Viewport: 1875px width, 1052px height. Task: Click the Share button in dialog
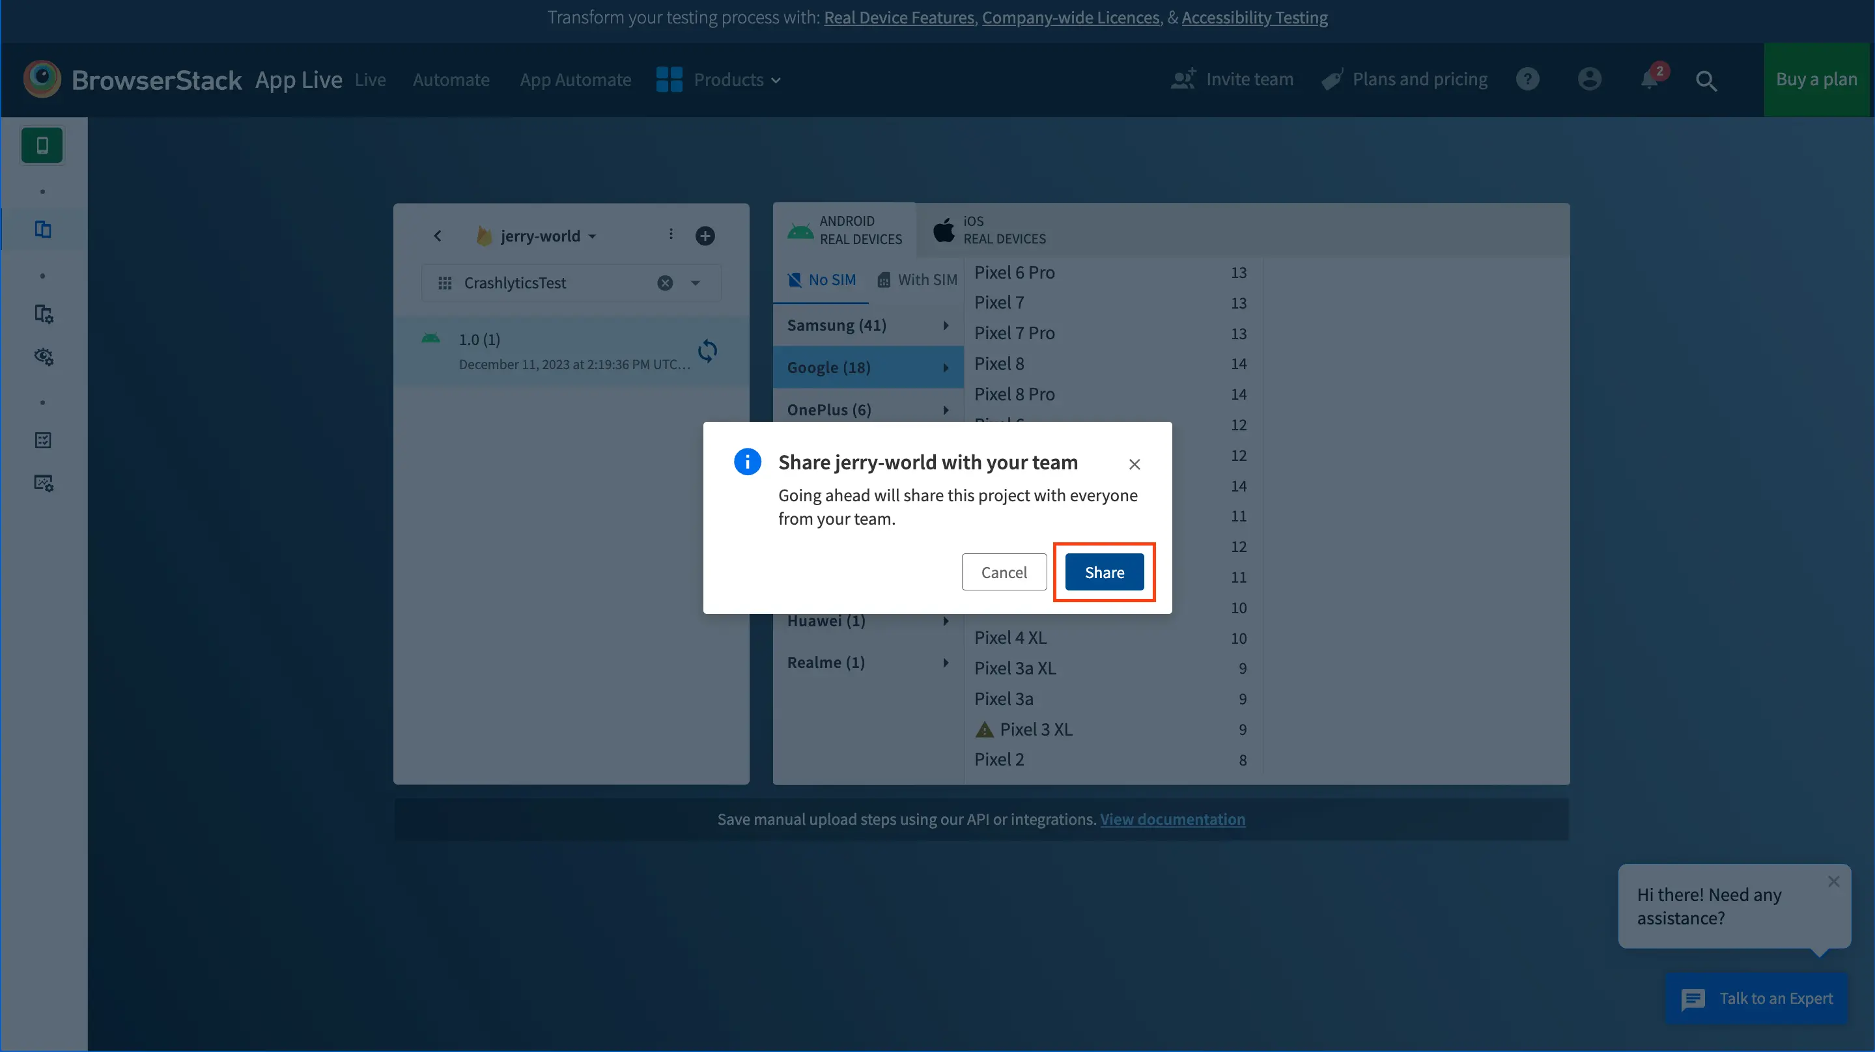click(x=1103, y=573)
